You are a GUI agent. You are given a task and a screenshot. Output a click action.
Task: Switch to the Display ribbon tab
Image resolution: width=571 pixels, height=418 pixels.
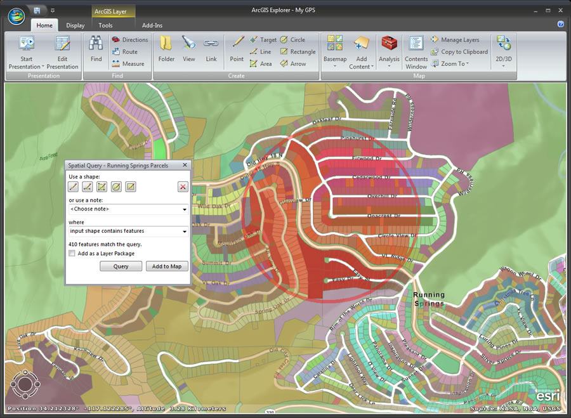click(x=75, y=25)
